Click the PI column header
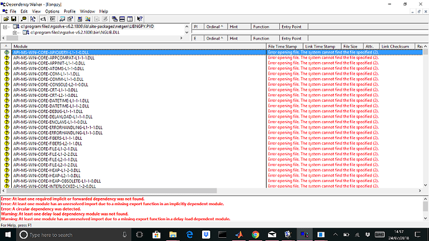Viewport: 429px width, 241px height. click(198, 27)
